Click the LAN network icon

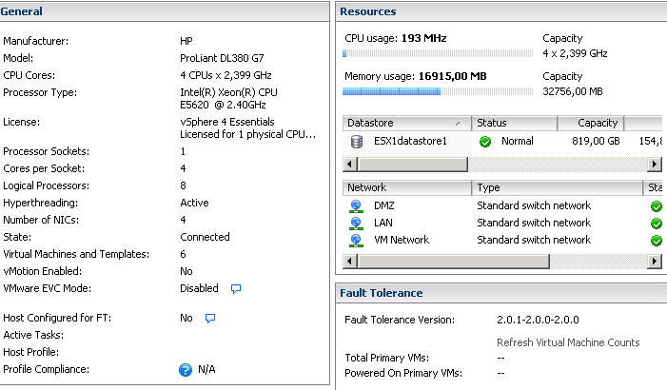356,223
